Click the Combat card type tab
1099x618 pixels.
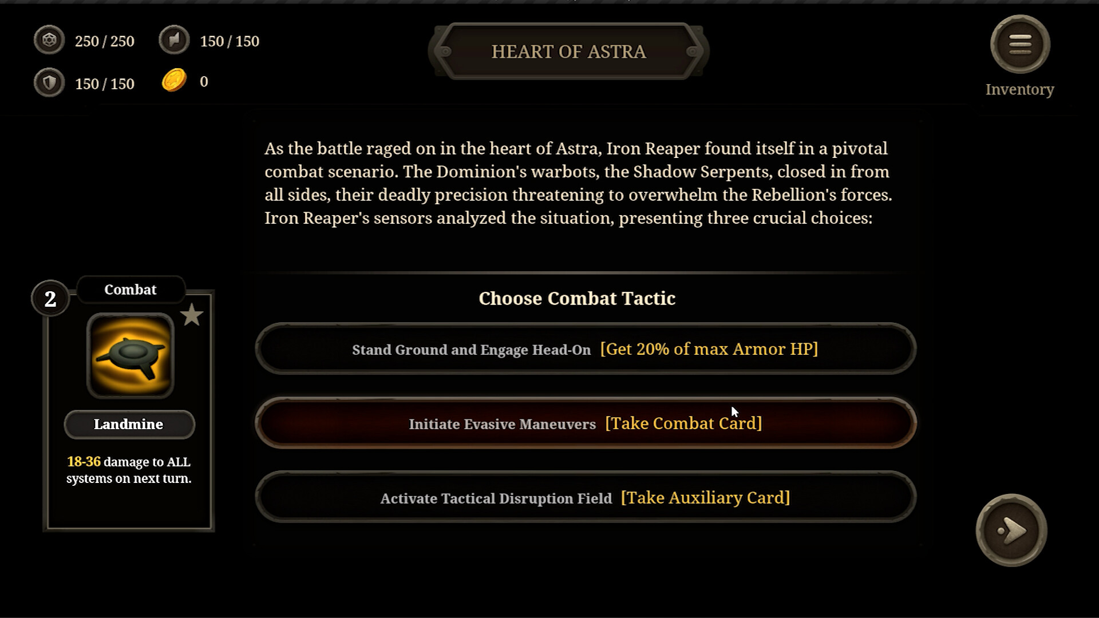click(x=131, y=290)
